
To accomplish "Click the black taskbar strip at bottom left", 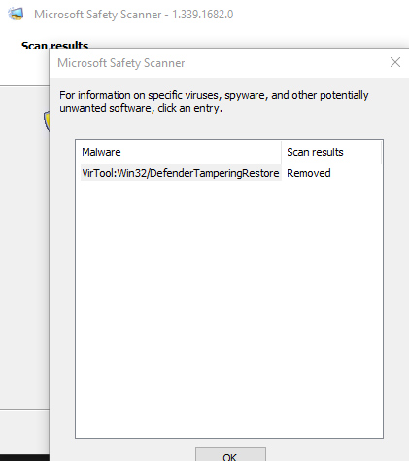I will (24, 457).
